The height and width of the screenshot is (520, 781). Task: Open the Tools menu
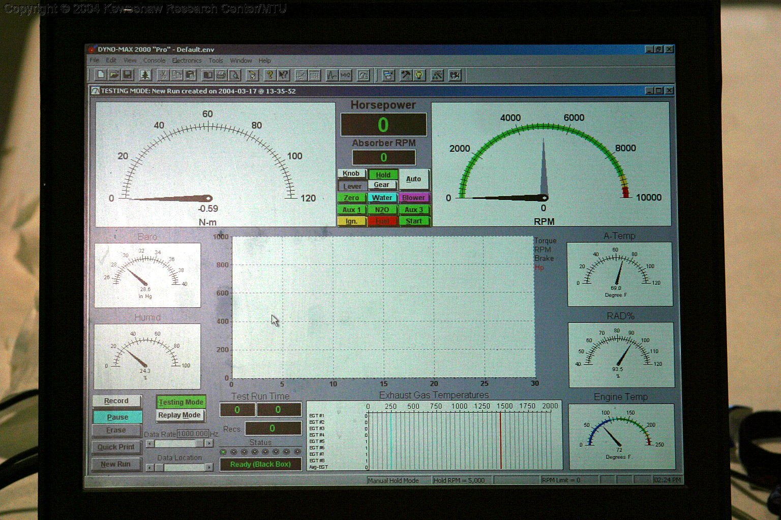(x=216, y=60)
